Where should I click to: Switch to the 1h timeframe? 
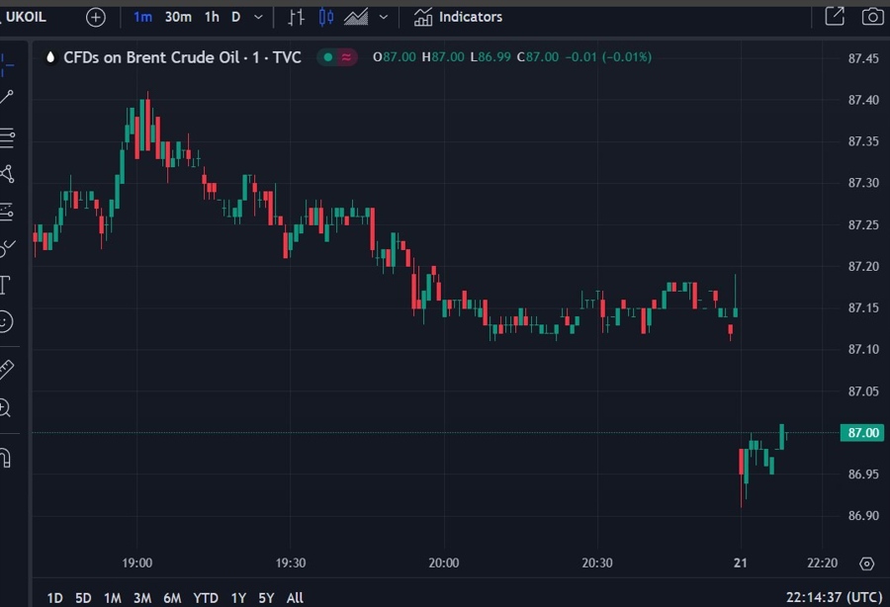coord(212,17)
